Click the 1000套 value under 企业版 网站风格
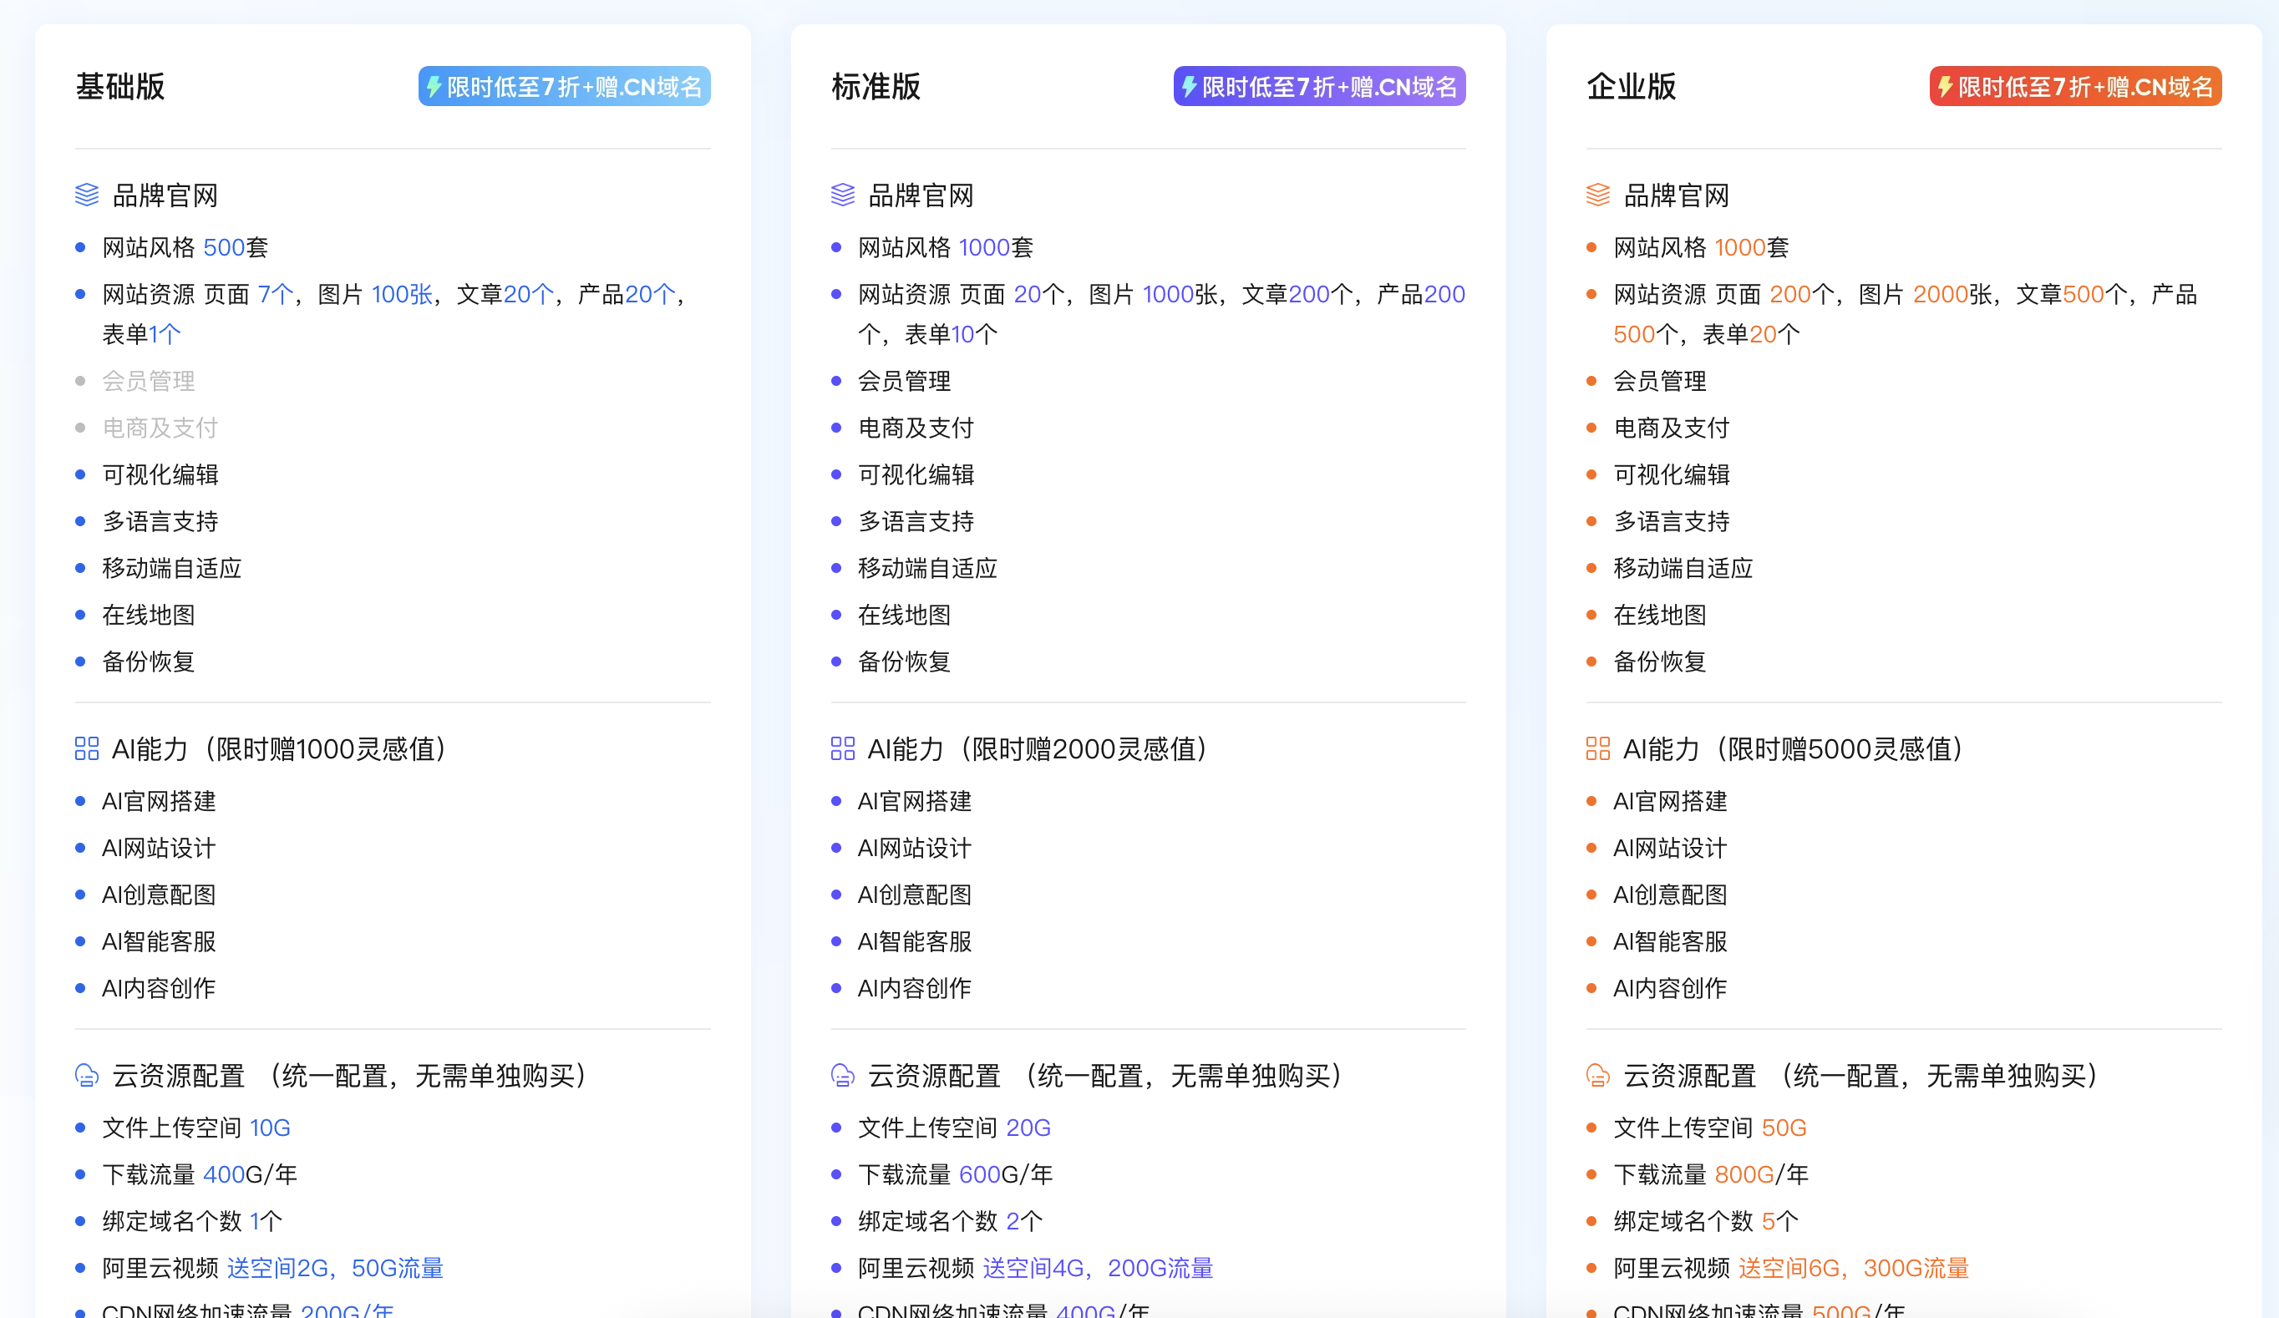The height and width of the screenshot is (1318, 2279). 1742,246
